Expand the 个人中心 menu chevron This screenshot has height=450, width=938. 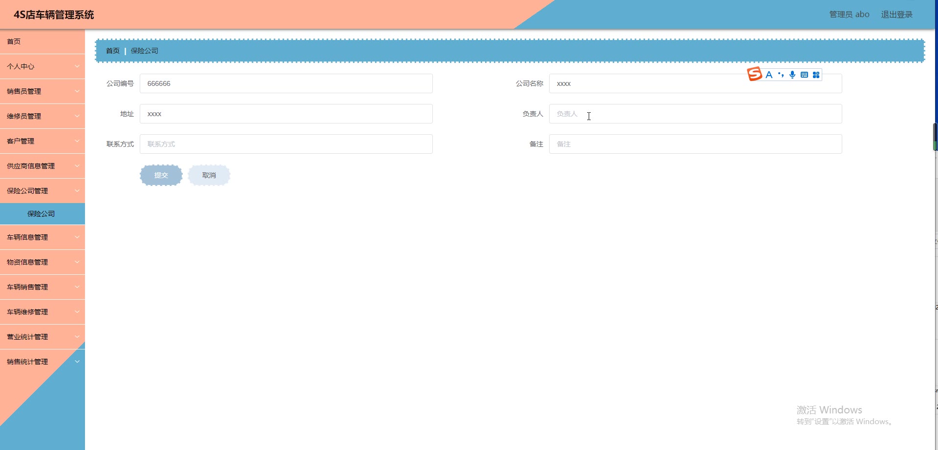[77, 66]
